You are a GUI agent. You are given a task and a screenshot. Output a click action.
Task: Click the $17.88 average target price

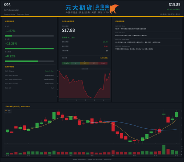(68, 30)
